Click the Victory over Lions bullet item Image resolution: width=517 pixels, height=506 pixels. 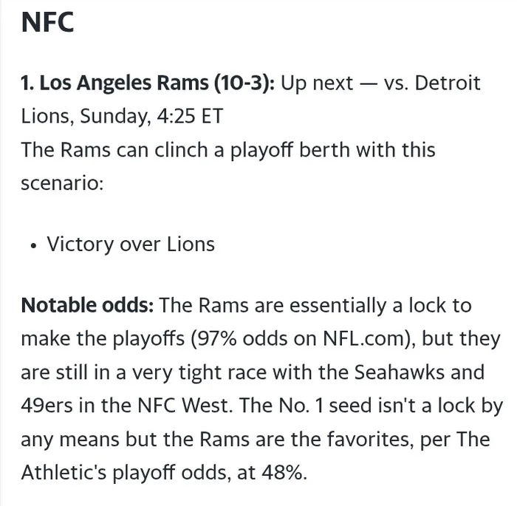[x=131, y=244]
